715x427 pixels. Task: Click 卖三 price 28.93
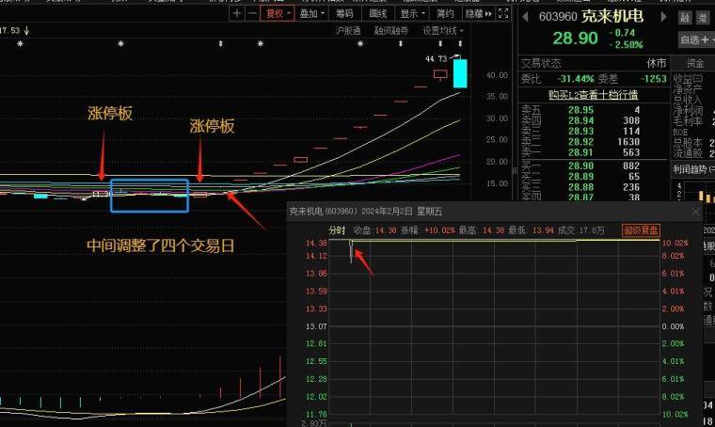pyautogui.click(x=580, y=132)
